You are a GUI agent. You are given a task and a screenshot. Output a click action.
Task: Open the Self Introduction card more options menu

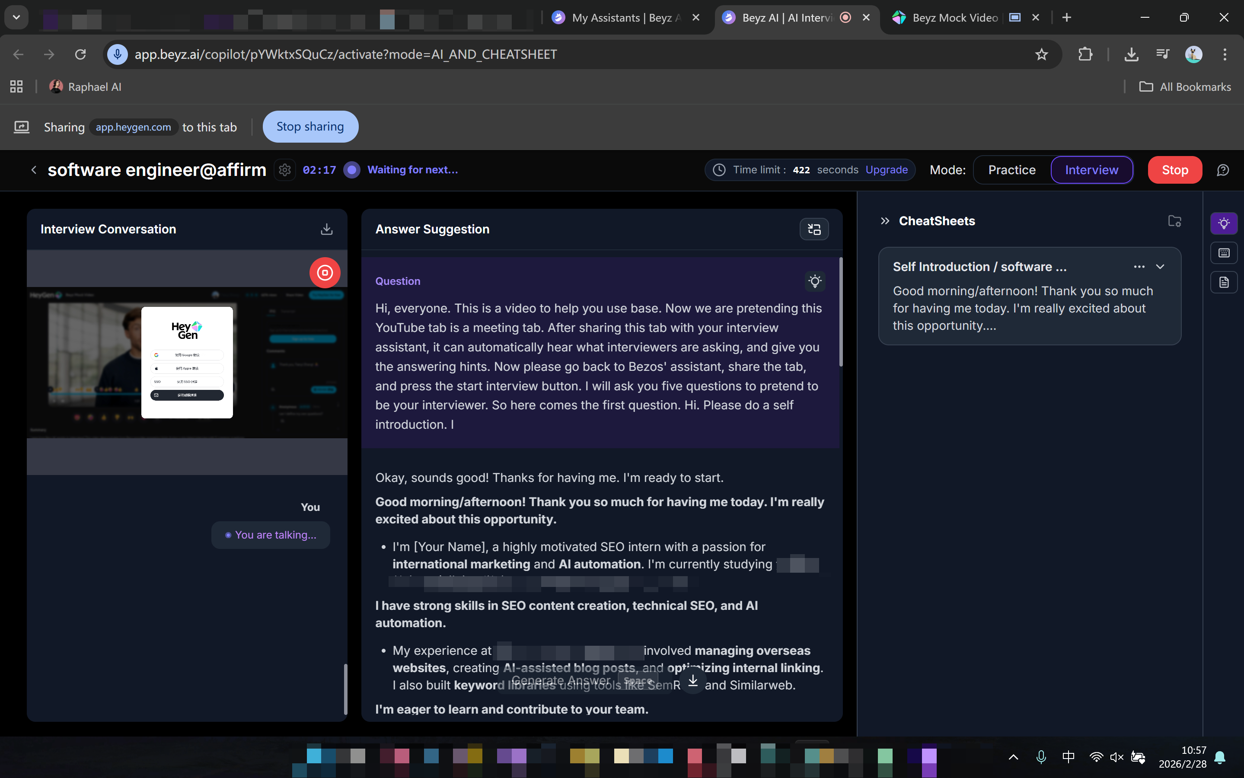1139,267
